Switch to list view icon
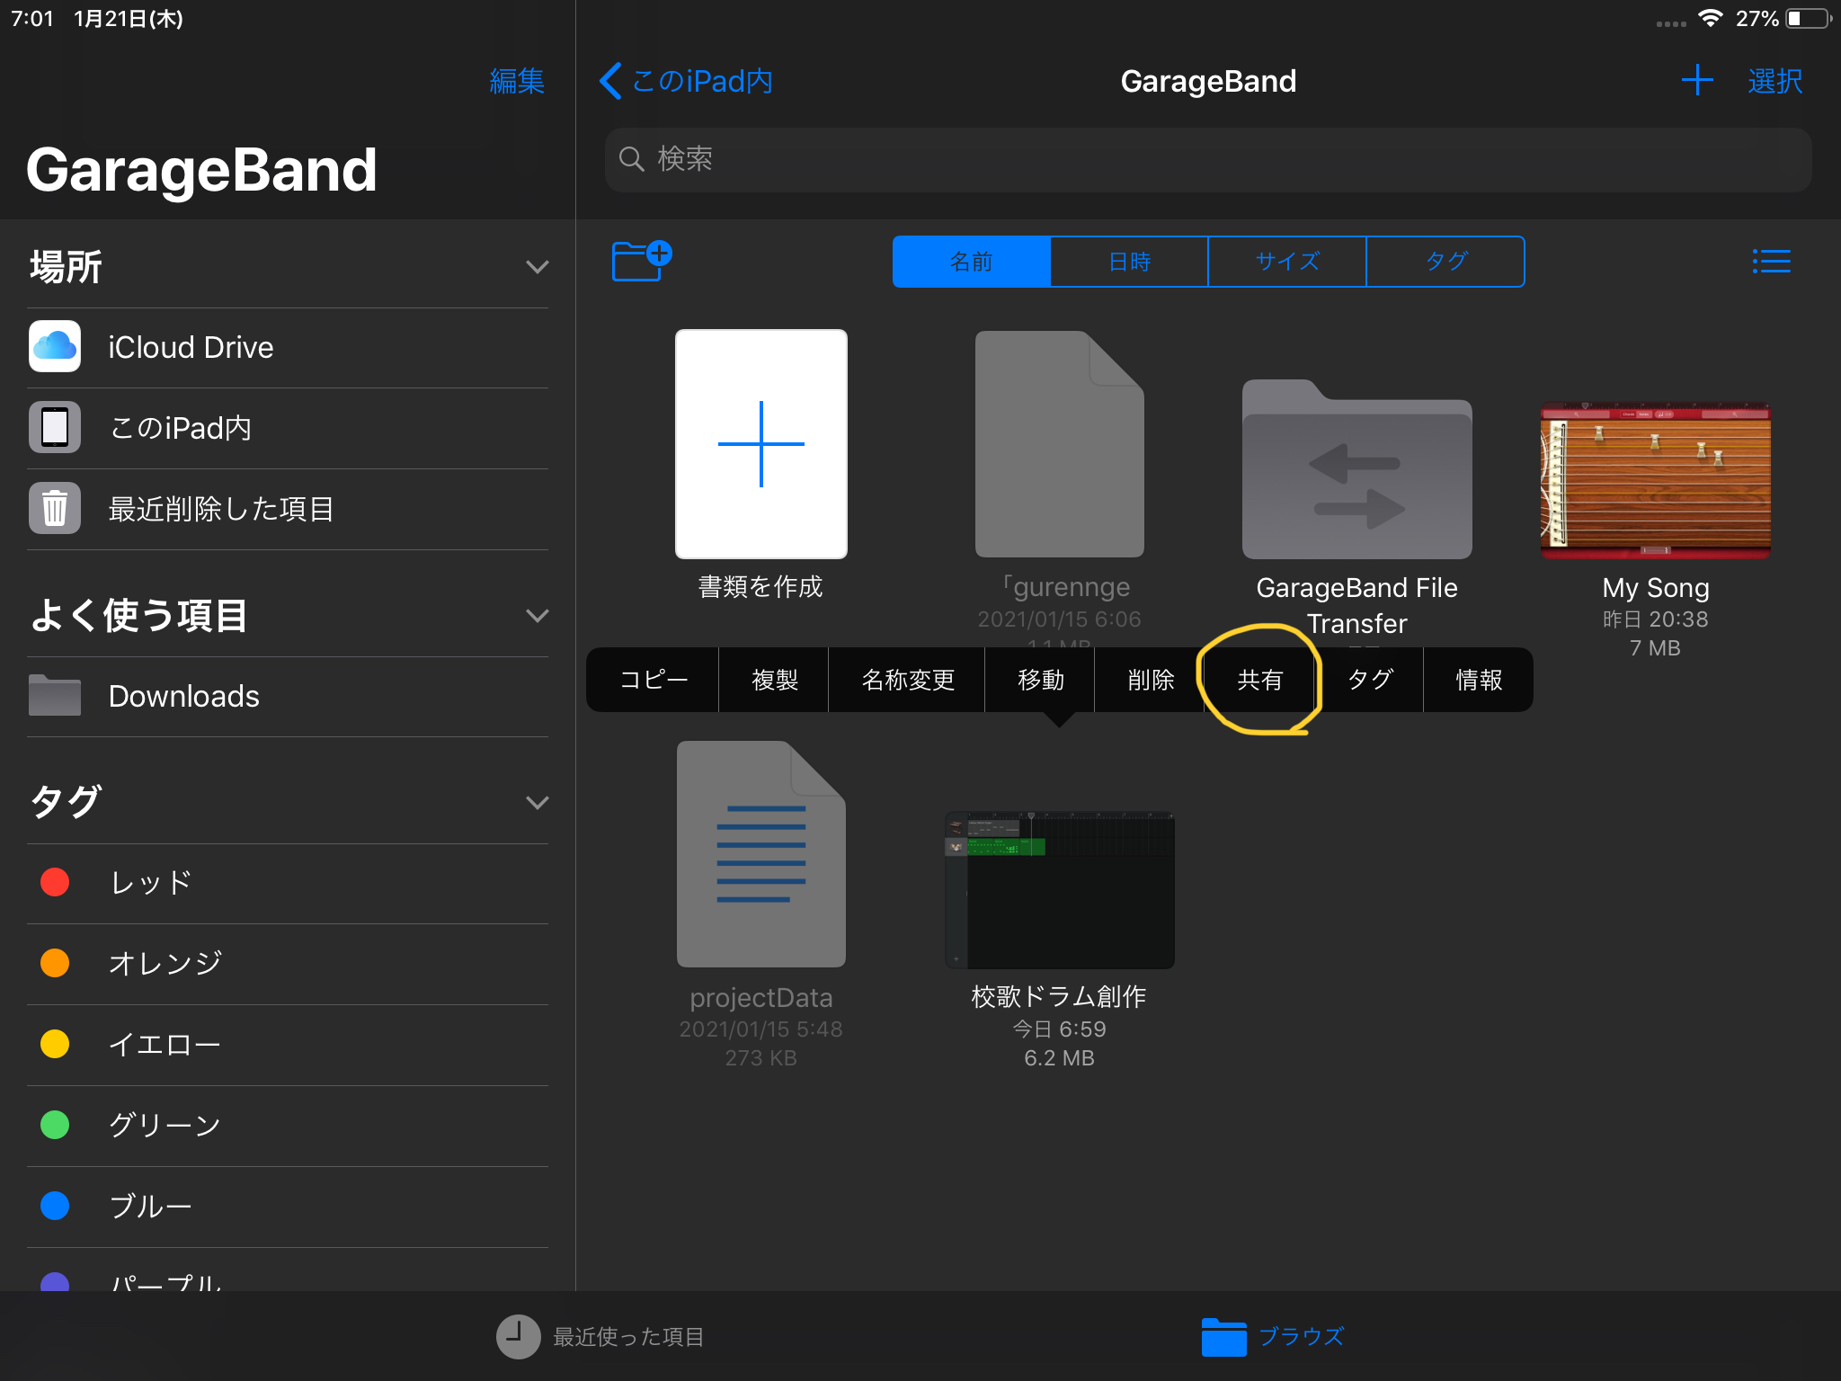 (1771, 262)
